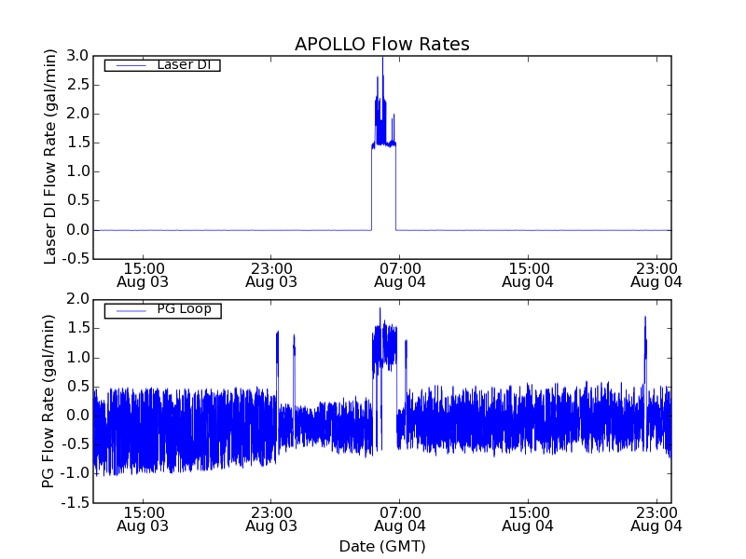Click the -1.0 tick on the PG Flow axis

point(75,473)
